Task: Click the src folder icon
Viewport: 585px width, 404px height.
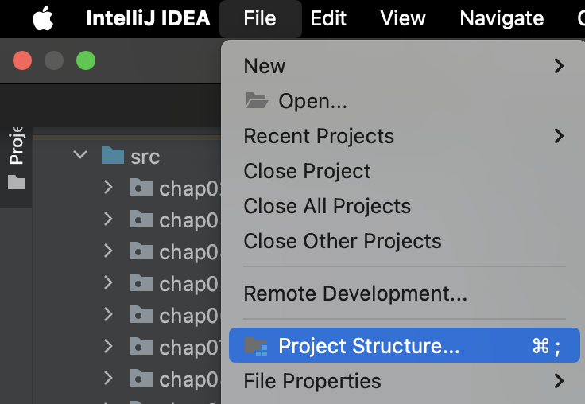Action: [114, 156]
